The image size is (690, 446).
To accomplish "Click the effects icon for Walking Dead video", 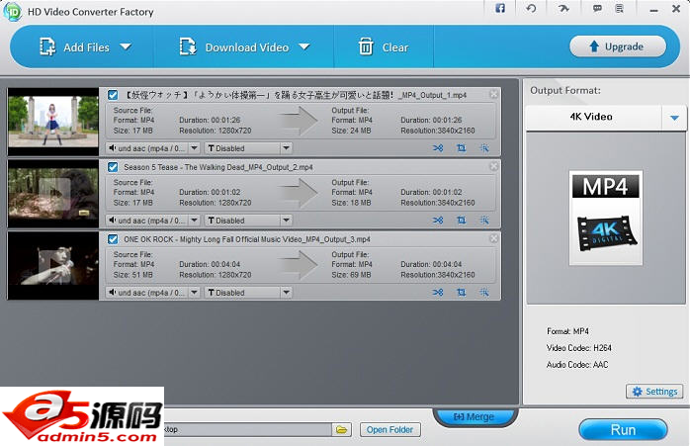I will coord(484,221).
